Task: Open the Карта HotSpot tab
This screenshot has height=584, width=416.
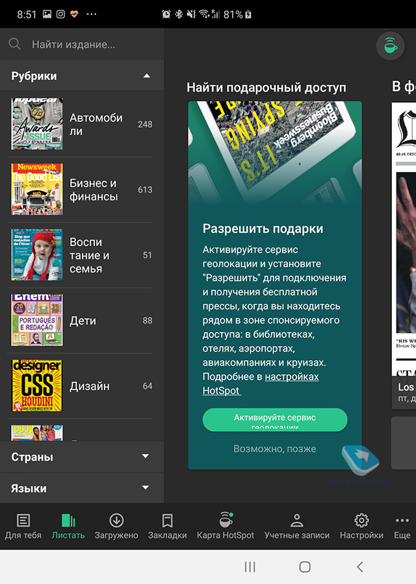Action: 226,526
